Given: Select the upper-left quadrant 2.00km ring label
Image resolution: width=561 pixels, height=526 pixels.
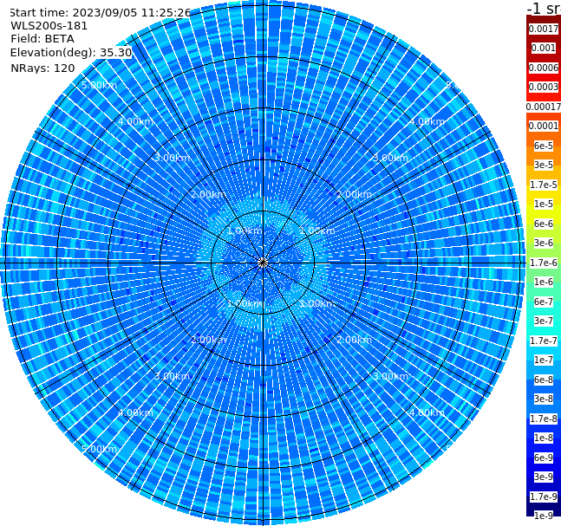Looking at the screenshot, I should 208,194.
